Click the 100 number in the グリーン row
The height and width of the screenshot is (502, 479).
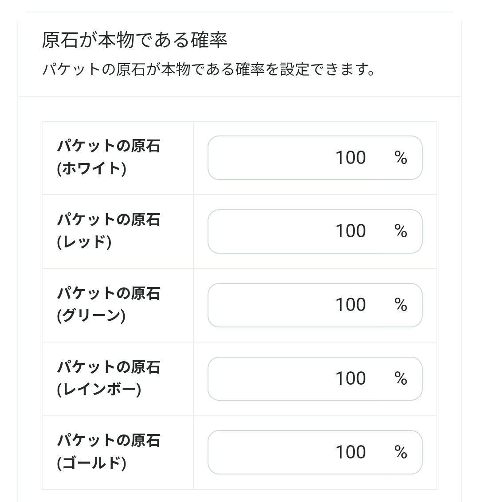tap(350, 305)
